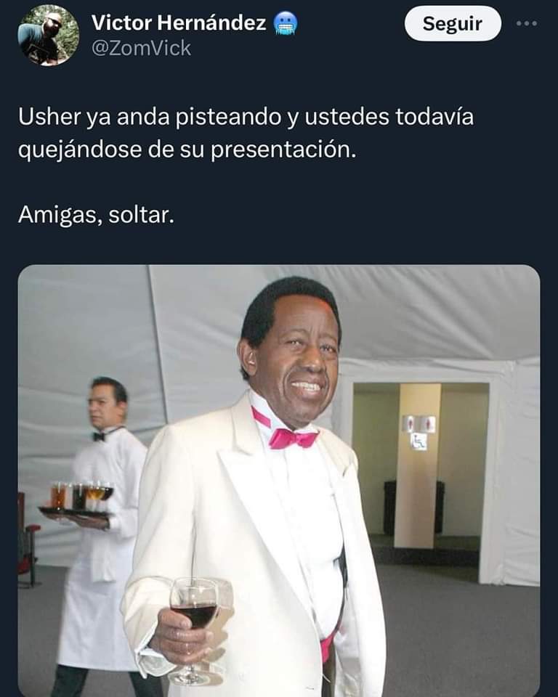Click the accessibility wheelchair sign in photo
The height and width of the screenshot is (697, 558).
coord(418,441)
